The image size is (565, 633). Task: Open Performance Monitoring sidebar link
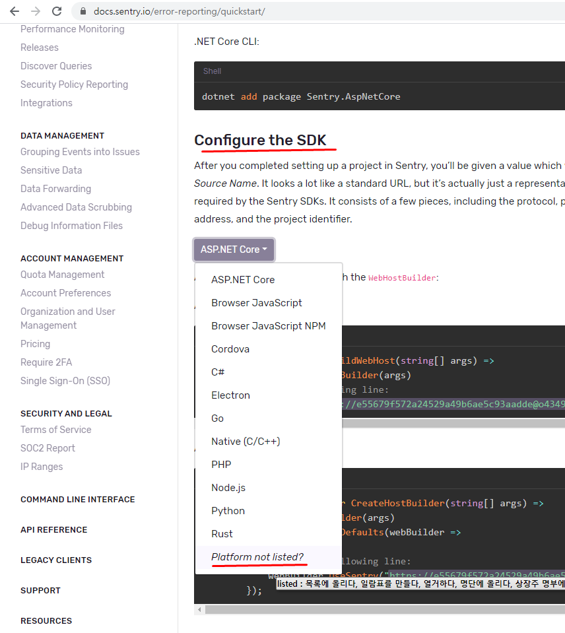pos(72,29)
